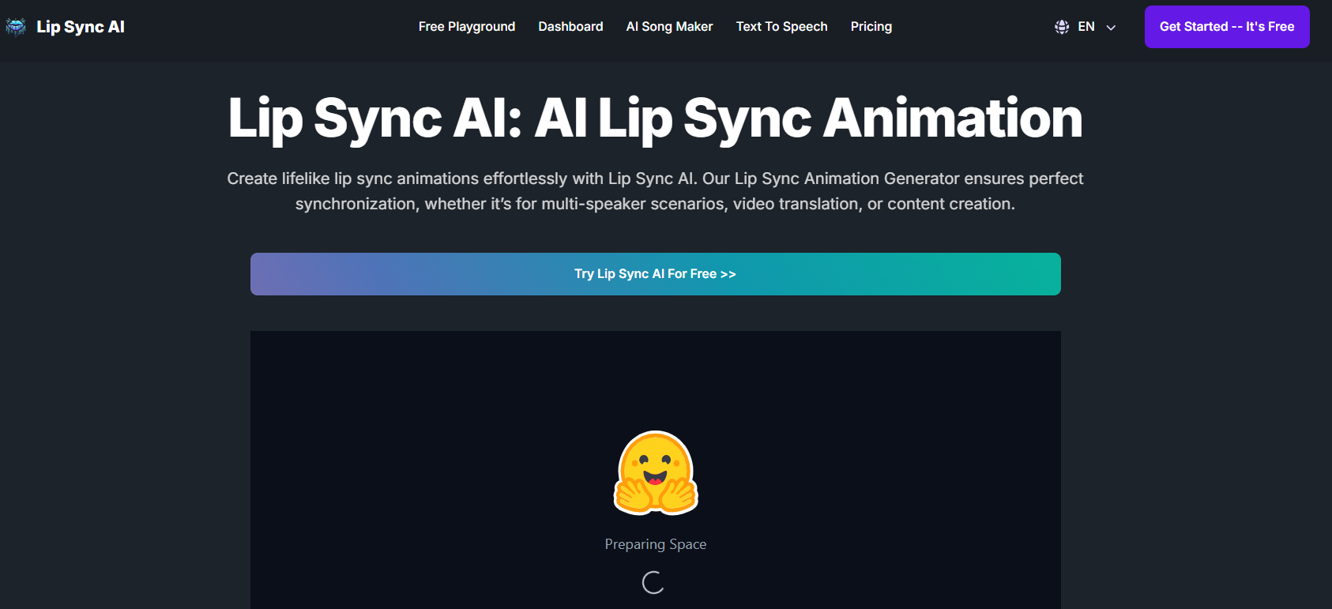The width and height of the screenshot is (1332, 609).
Task: Click the loading spinner under Preparing Space
Action: [x=653, y=583]
